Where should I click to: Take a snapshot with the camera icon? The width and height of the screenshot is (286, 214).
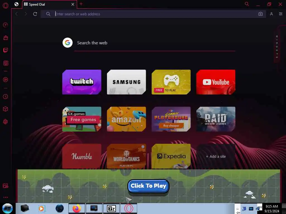261,14
